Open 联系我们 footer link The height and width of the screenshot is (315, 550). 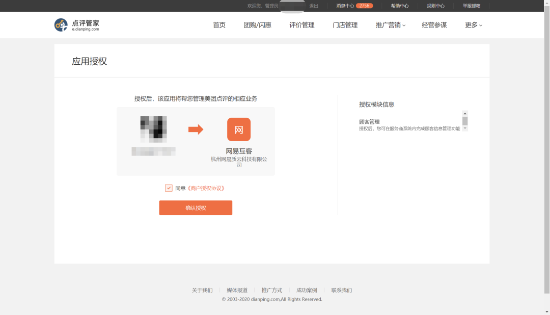click(x=342, y=290)
